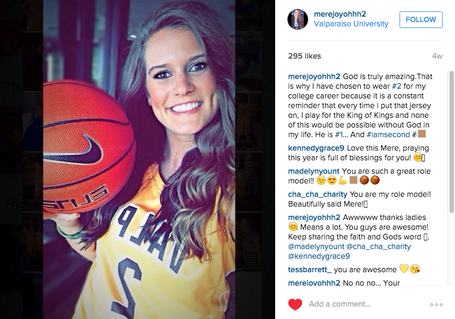Click the @cha_cha_charity mention link
455x319 pixels.
click(x=379, y=246)
